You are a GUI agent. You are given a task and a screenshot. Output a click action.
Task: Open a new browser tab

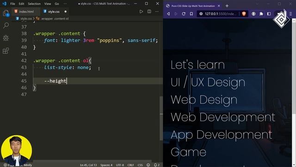(227, 6)
